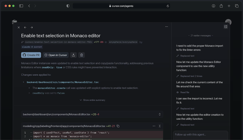Click the share upload icon button
The height and width of the screenshot is (140, 243).
point(73,55)
